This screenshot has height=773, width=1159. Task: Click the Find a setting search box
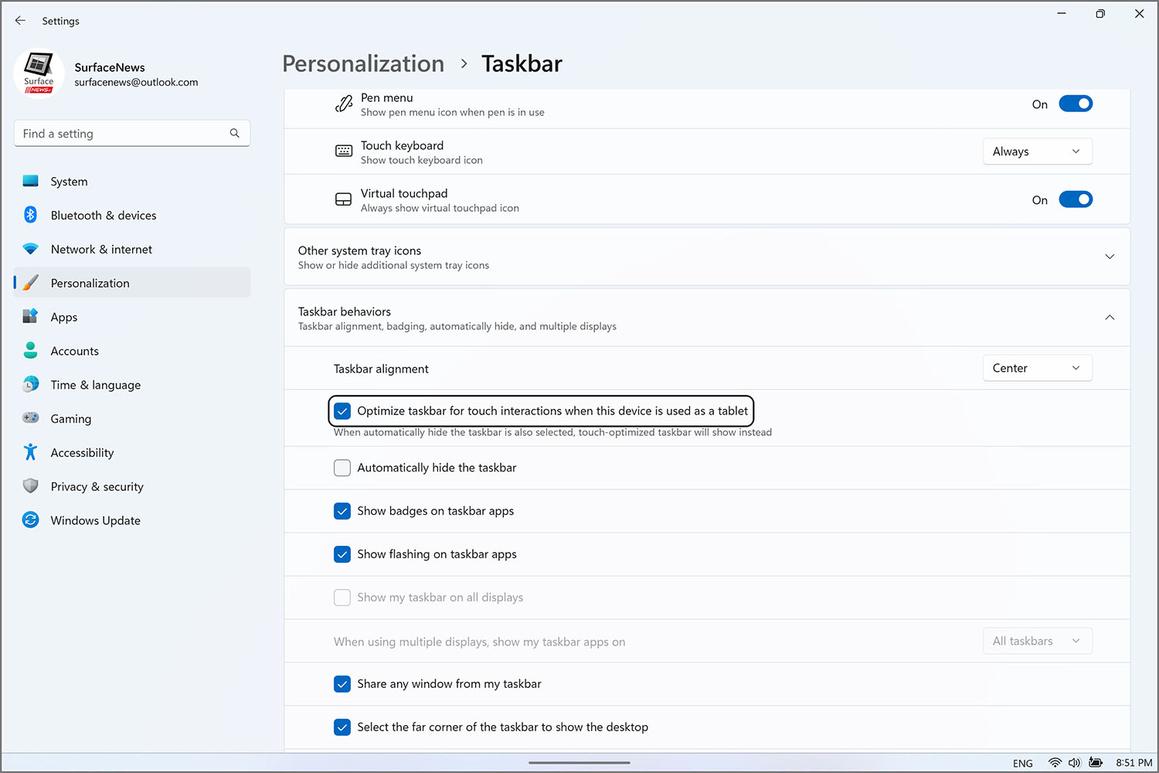click(124, 134)
